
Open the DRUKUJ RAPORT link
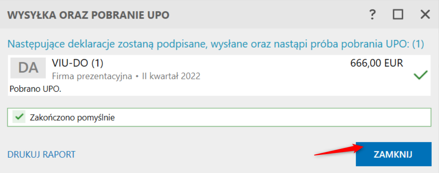tap(42, 154)
